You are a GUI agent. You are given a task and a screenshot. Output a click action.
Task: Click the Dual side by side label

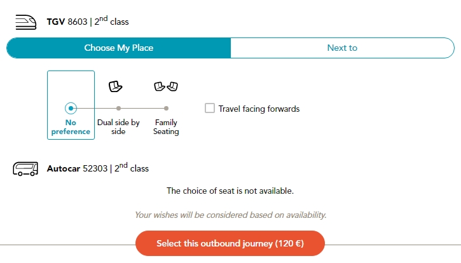118,127
